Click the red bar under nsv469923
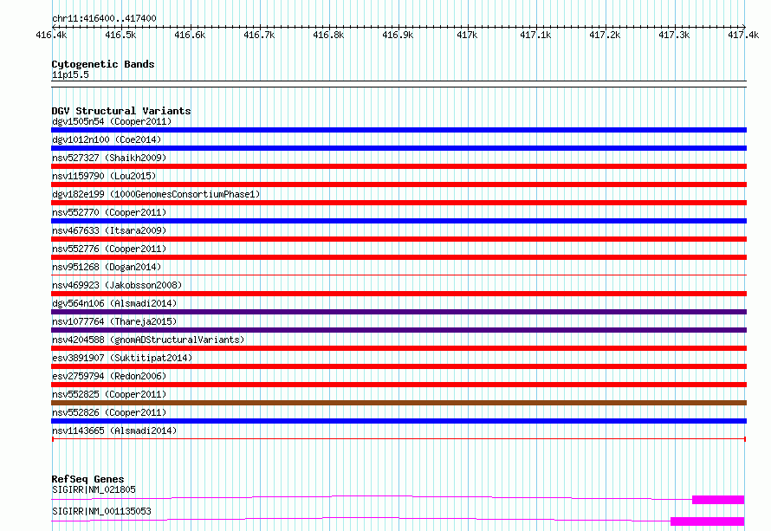The height and width of the screenshot is (531, 771). pos(398,294)
